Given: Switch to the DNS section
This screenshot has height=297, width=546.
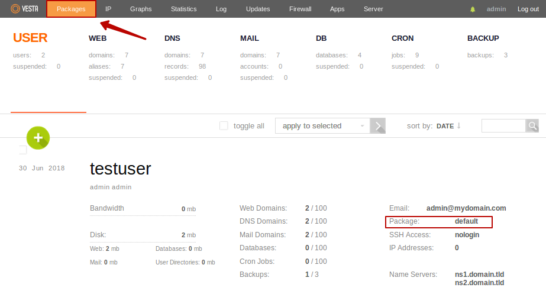Looking at the screenshot, I should 172,38.
